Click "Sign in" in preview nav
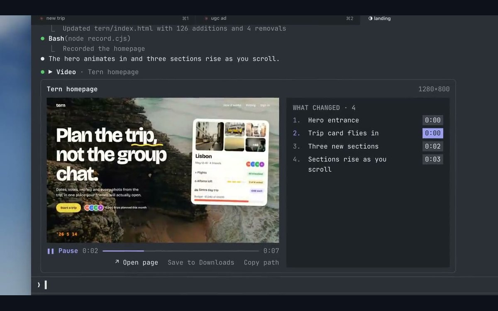The width and height of the screenshot is (498, 311). [x=265, y=105]
